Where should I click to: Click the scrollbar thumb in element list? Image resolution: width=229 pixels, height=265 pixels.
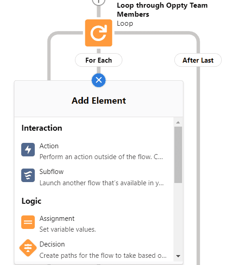178,155
